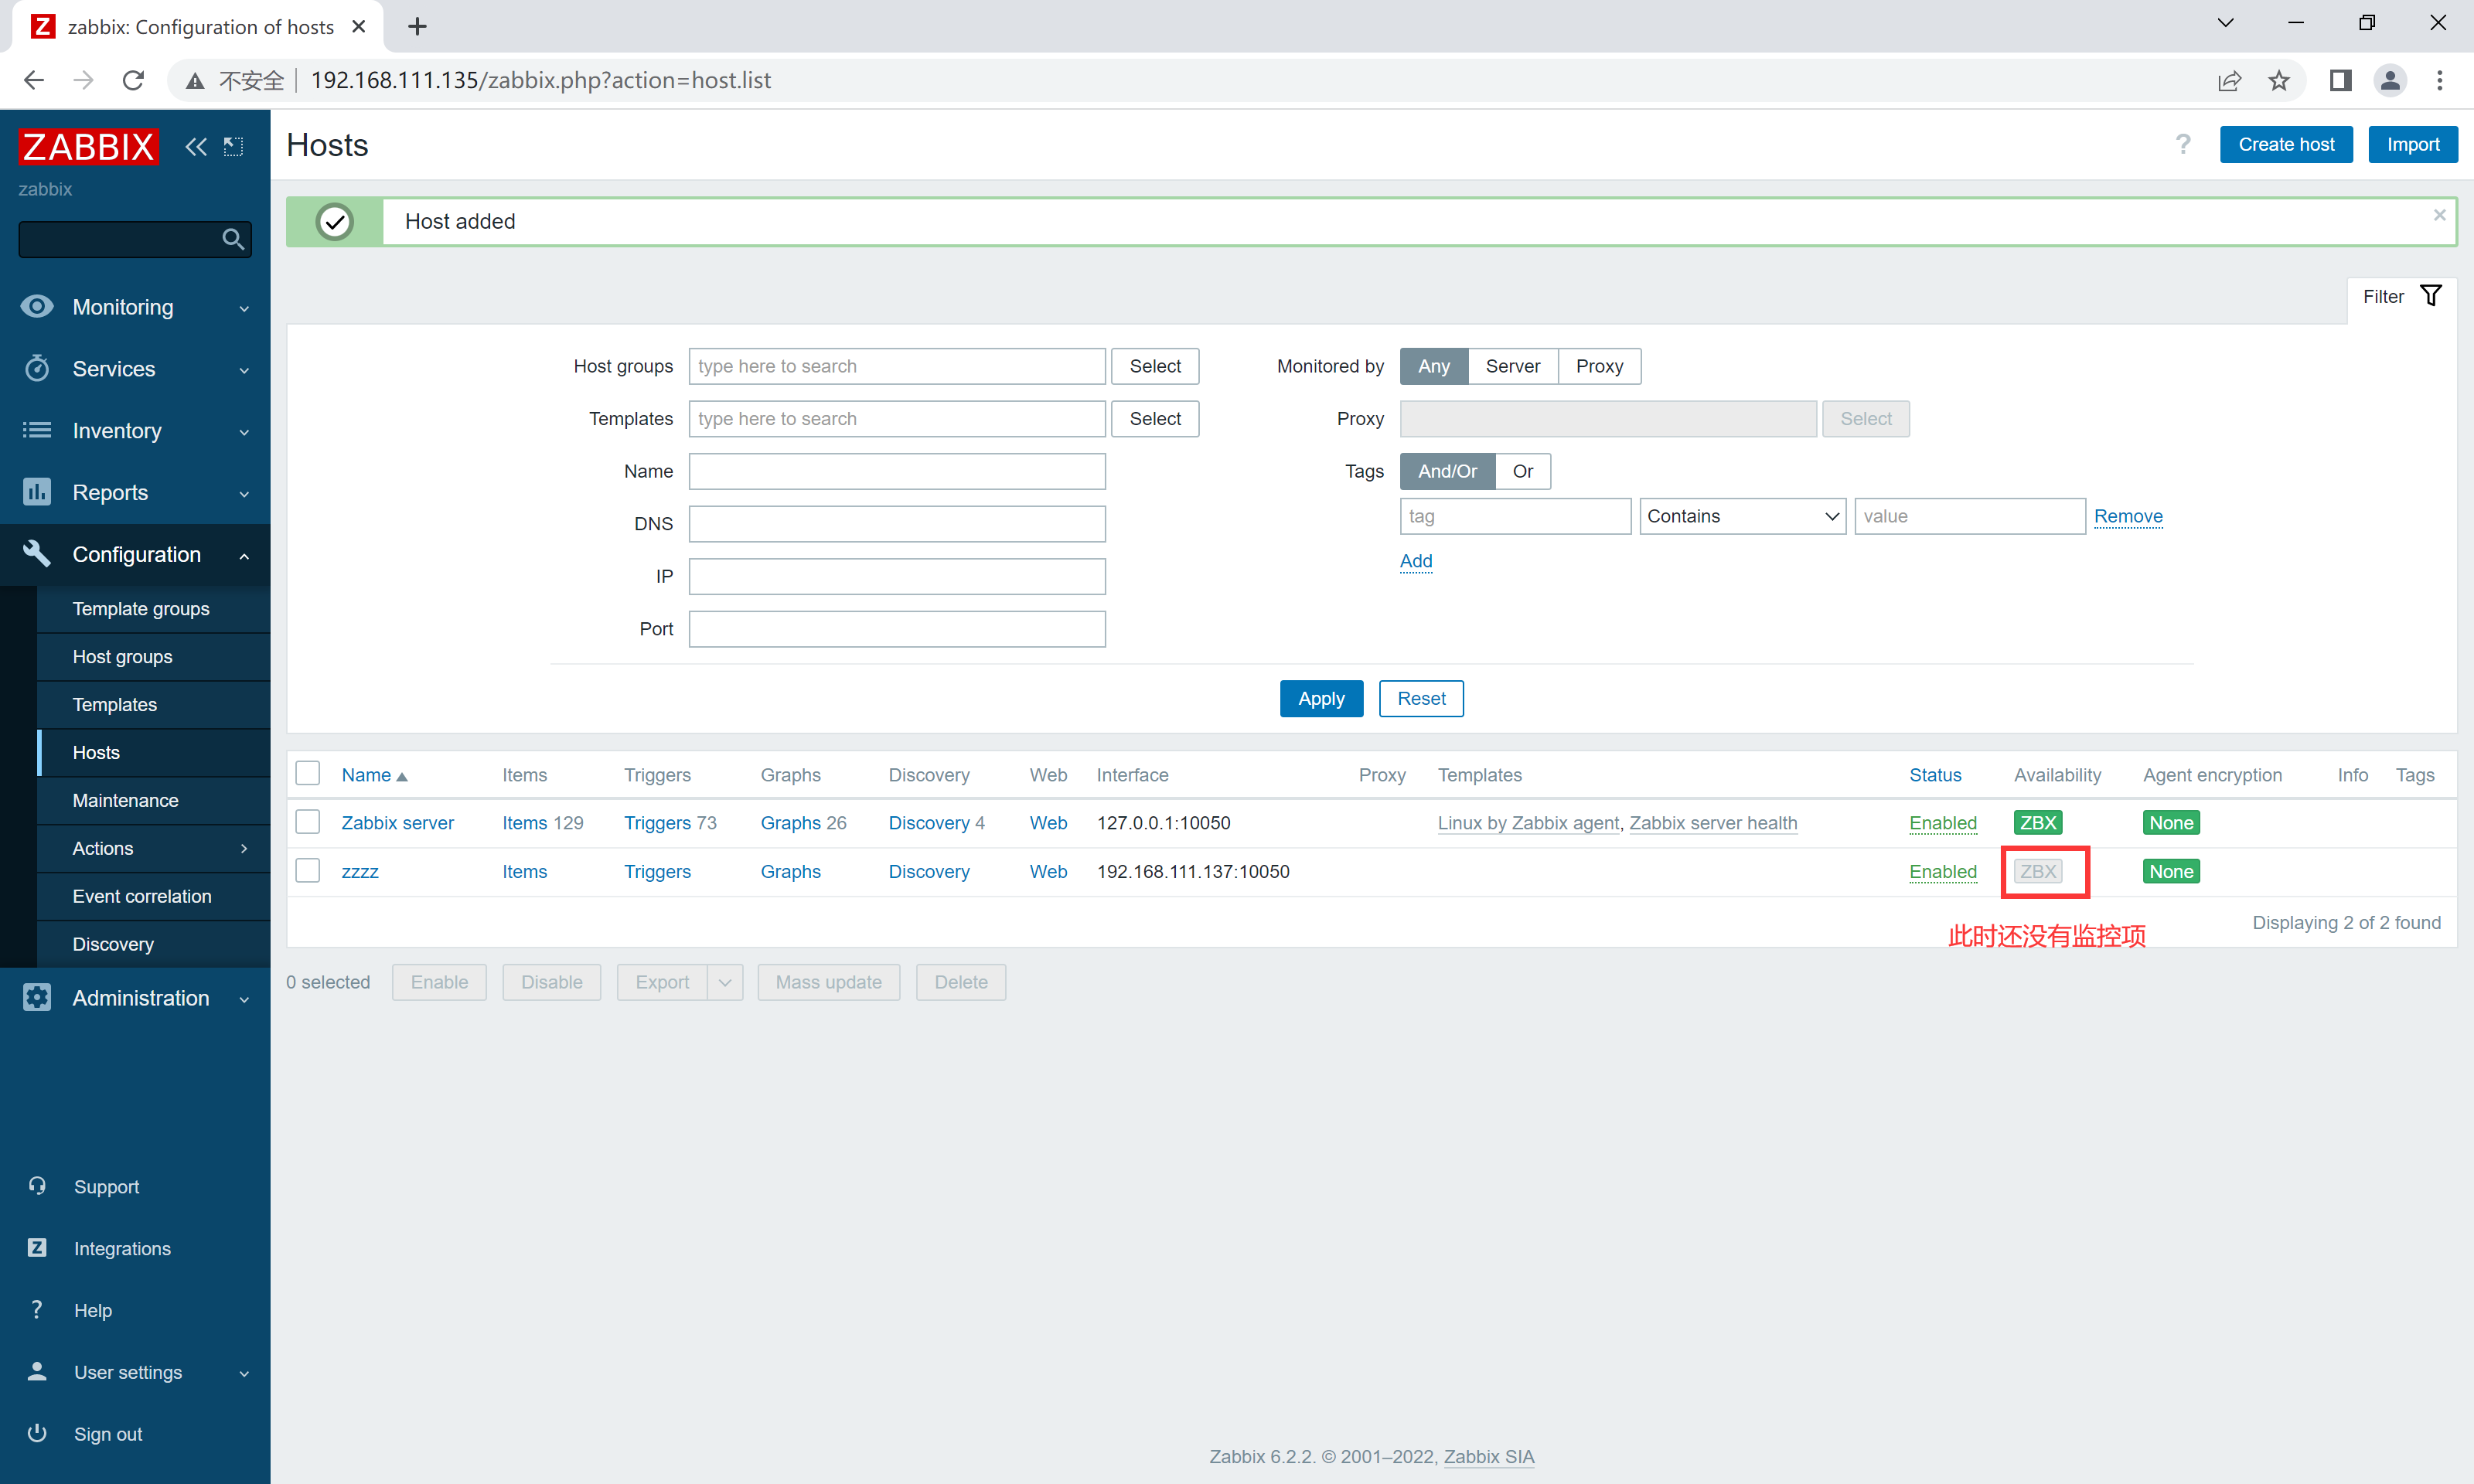
Task: Open Chrome three-dot menu
Action: tap(2440, 80)
